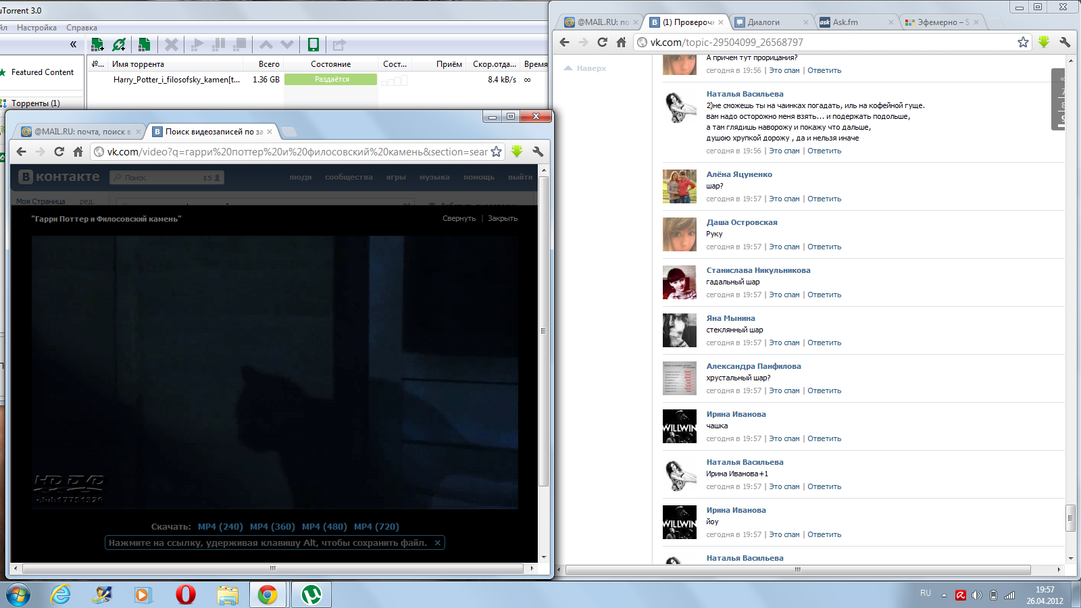Open the Справка menu in uTorrent
Screen dimensions: 1081x608
[82, 28]
